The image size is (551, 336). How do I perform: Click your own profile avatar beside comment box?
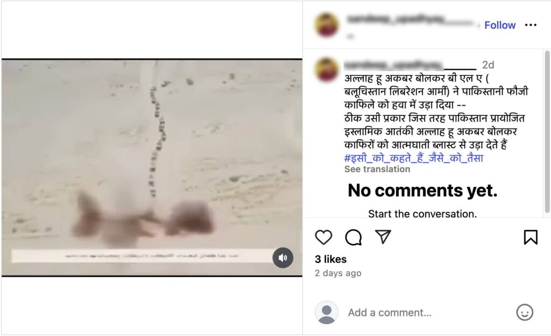coord(327,312)
